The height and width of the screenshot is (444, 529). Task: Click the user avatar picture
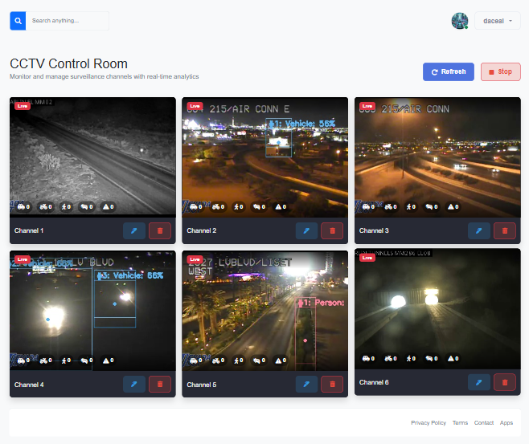[460, 22]
